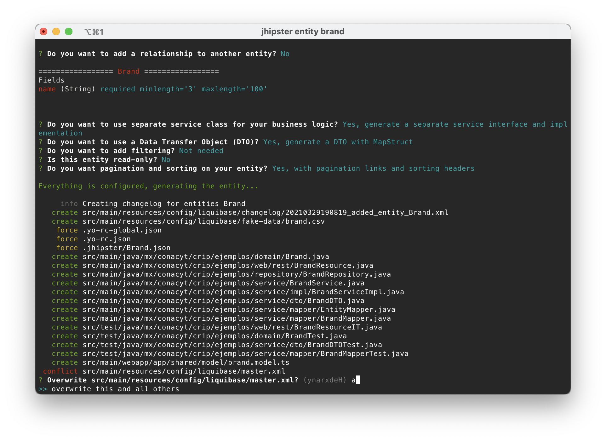Click the BrandResource.java file path

(228, 266)
